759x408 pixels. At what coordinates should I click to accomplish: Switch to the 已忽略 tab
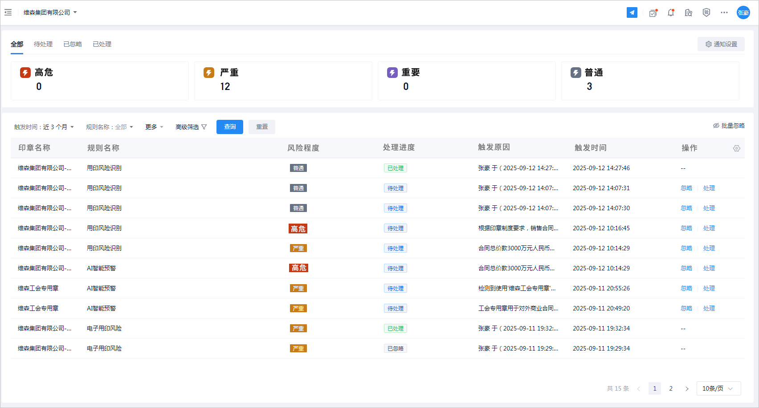click(73, 44)
